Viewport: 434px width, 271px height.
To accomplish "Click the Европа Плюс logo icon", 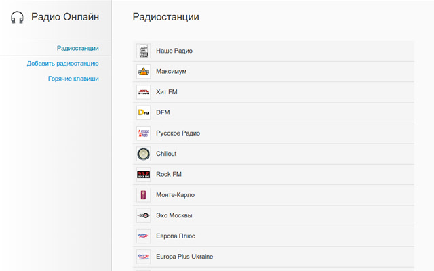I will pos(143,236).
